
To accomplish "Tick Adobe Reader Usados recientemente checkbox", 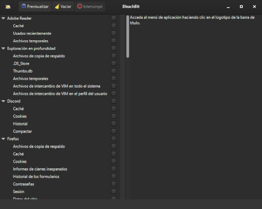I will [x=113, y=33].
